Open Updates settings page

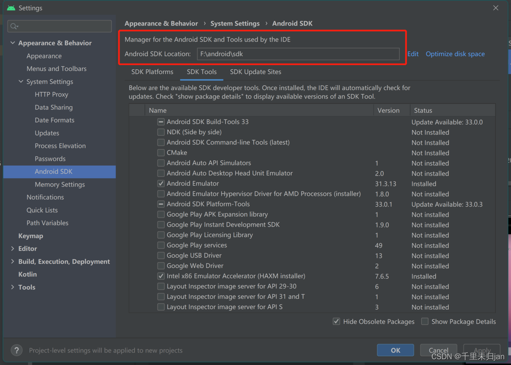click(47, 133)
